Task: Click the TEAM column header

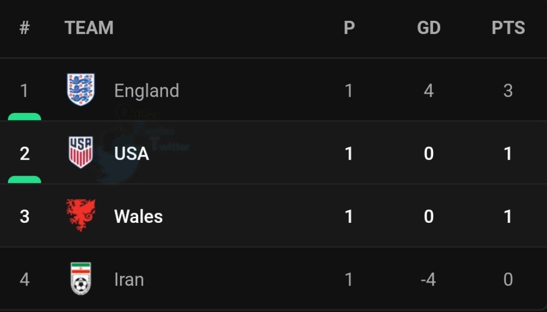Action: tap(89, 28)
